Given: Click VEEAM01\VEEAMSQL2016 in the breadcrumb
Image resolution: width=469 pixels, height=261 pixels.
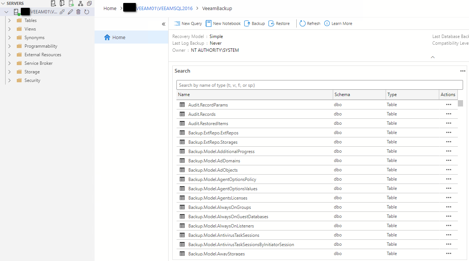Looking at the screenshot, I should [165, 8].
